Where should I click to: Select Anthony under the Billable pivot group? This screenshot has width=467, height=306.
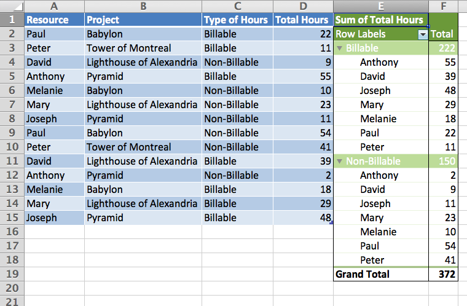[381, 62]
